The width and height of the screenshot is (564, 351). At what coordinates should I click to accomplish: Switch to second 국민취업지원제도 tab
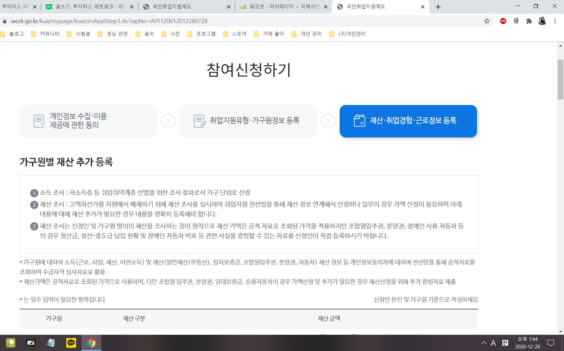point(186,7)
